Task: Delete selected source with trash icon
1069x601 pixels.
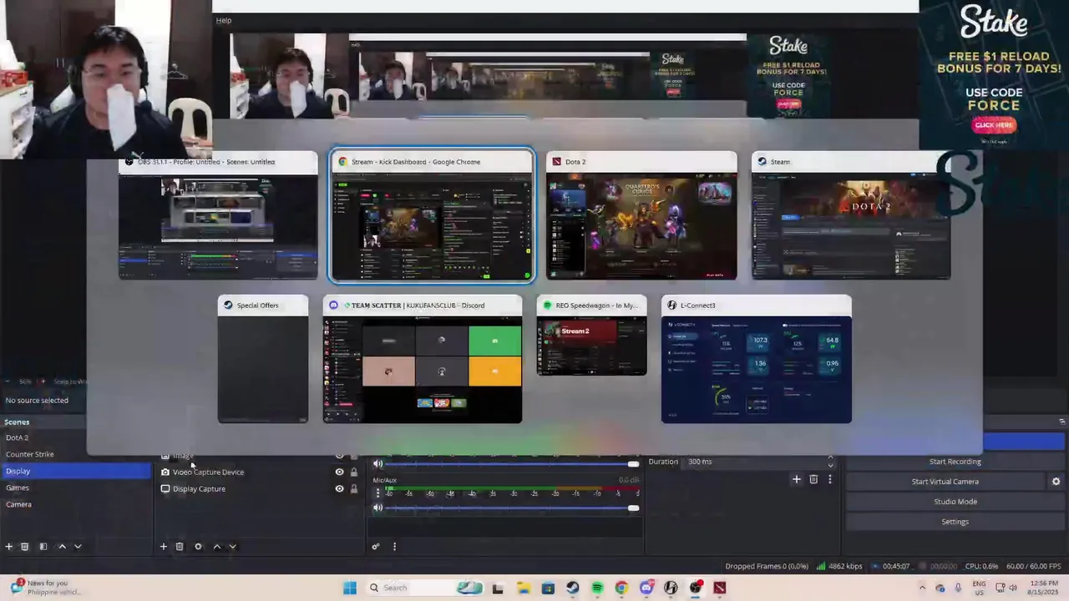Action: 180,547
